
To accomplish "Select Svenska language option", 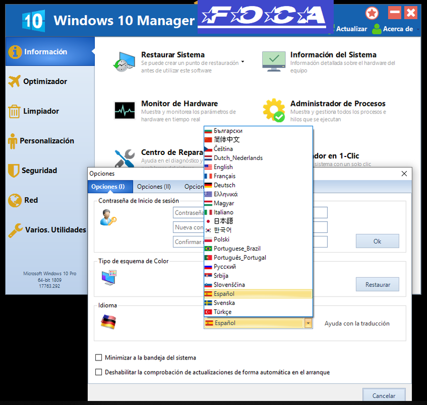I will (x=258, y=303).
